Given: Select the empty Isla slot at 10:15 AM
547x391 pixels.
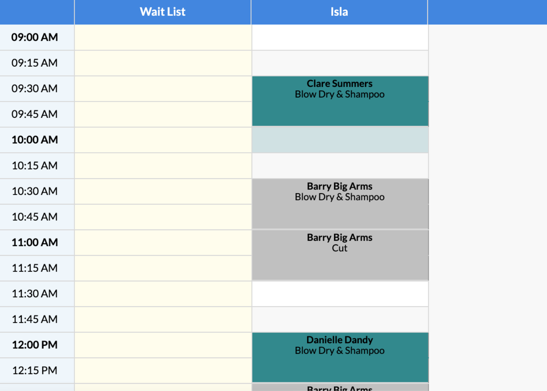Looking at the screenshot, I should coord(339,165).
